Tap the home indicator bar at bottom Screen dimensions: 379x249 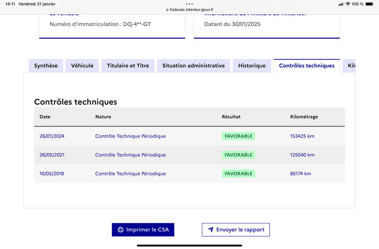pyautogui.click(x=189, y=245)
